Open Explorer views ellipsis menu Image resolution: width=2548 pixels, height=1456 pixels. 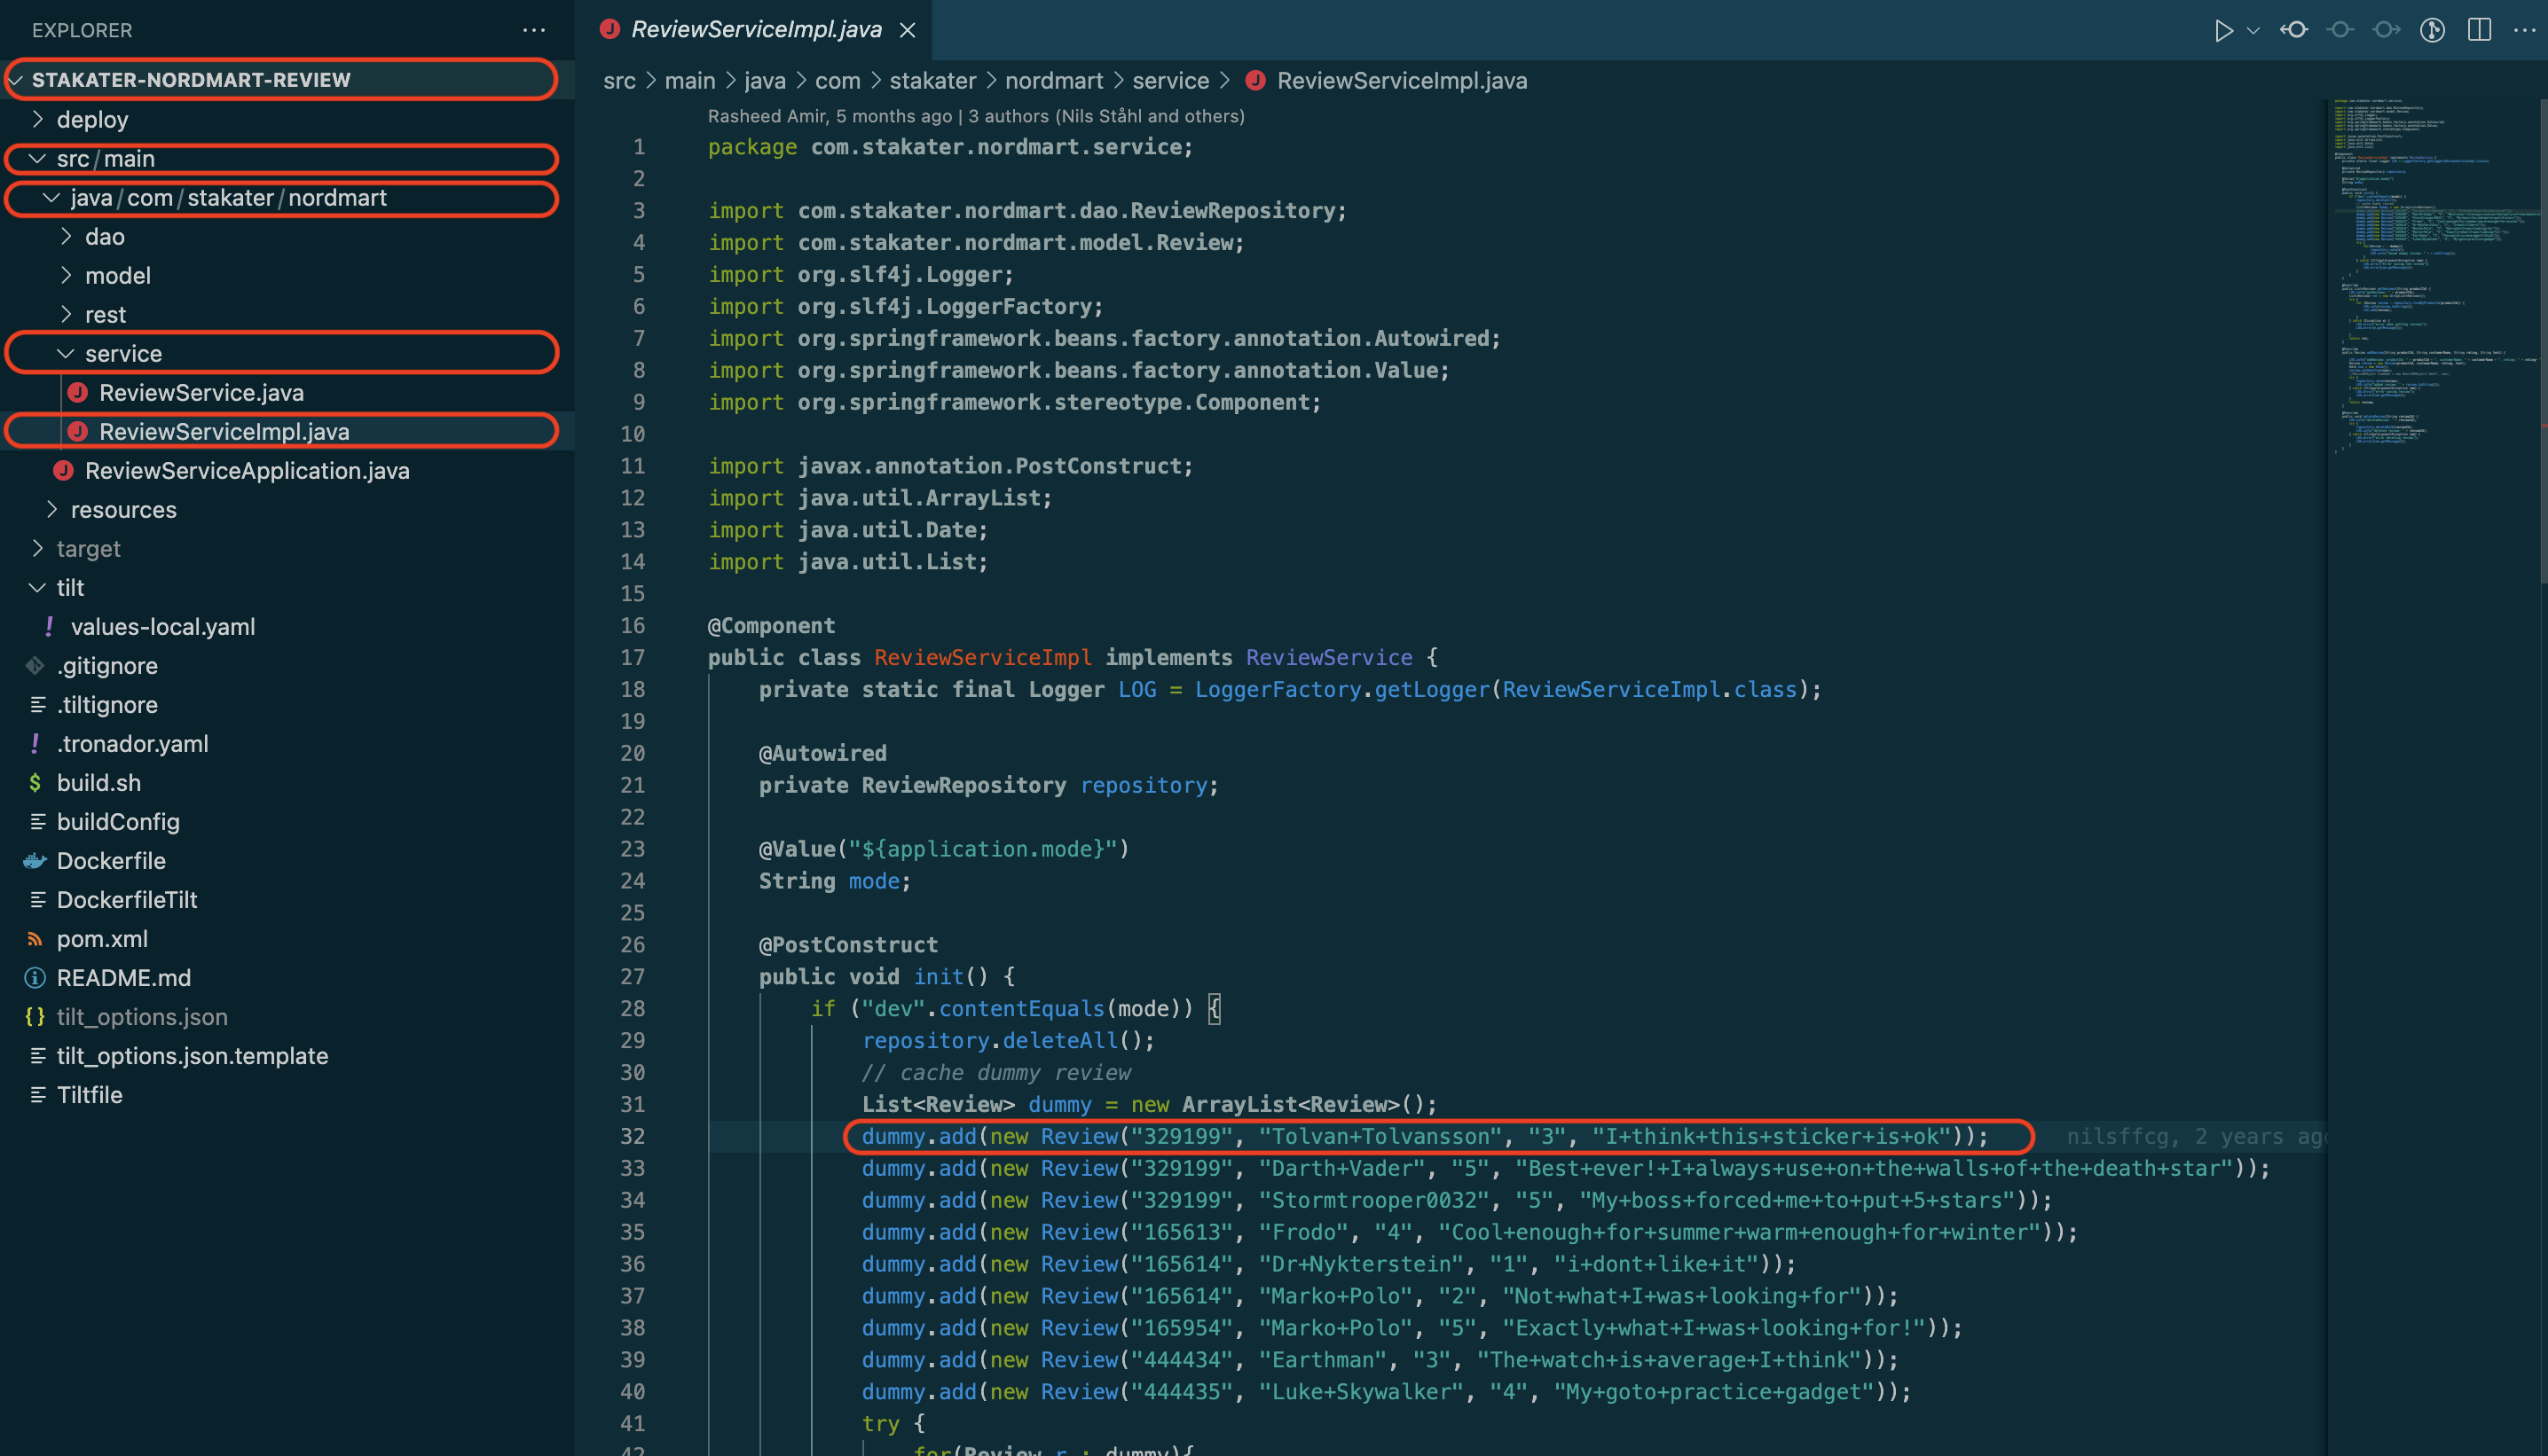tap(533, 30)
